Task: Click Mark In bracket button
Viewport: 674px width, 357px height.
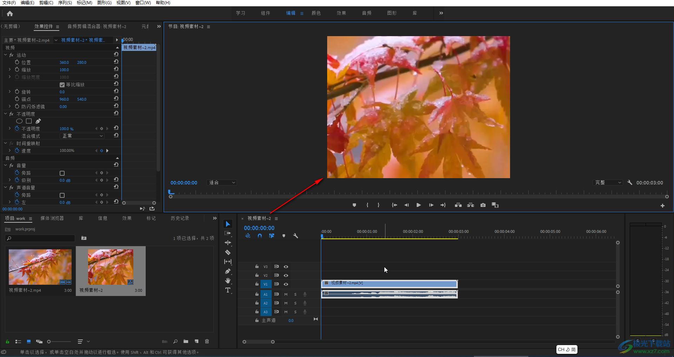Action: tap(367, 205)
